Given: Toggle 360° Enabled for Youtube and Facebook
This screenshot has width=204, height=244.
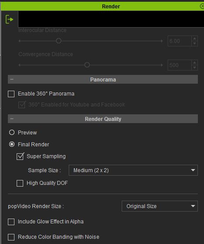Looking at the screenshot, I should tap(21, 105).
